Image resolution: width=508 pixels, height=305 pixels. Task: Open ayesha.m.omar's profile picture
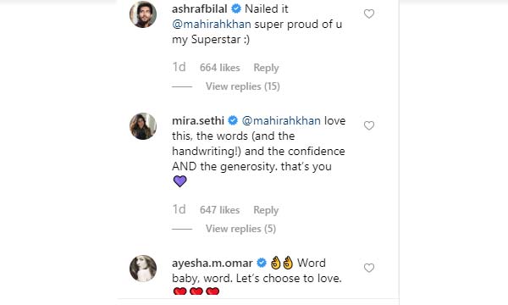tap(143, 269)
